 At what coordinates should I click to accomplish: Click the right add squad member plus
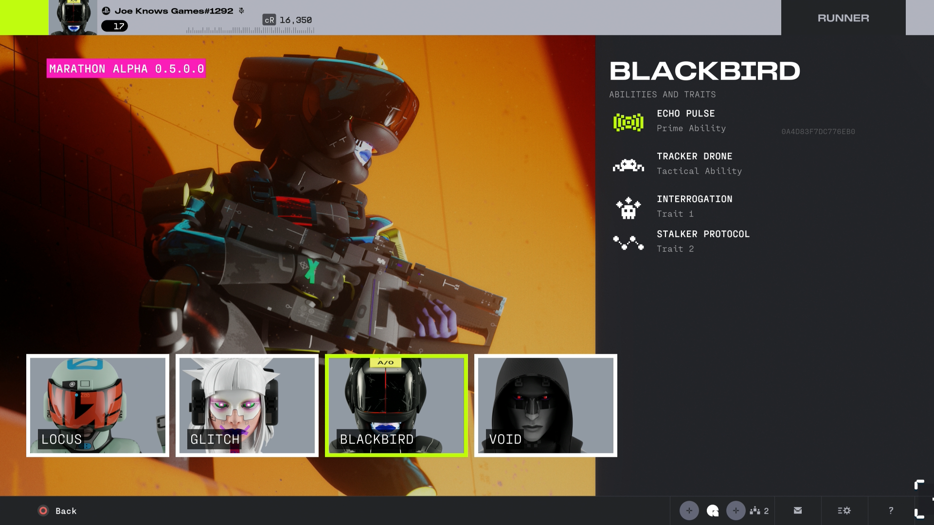736,510
